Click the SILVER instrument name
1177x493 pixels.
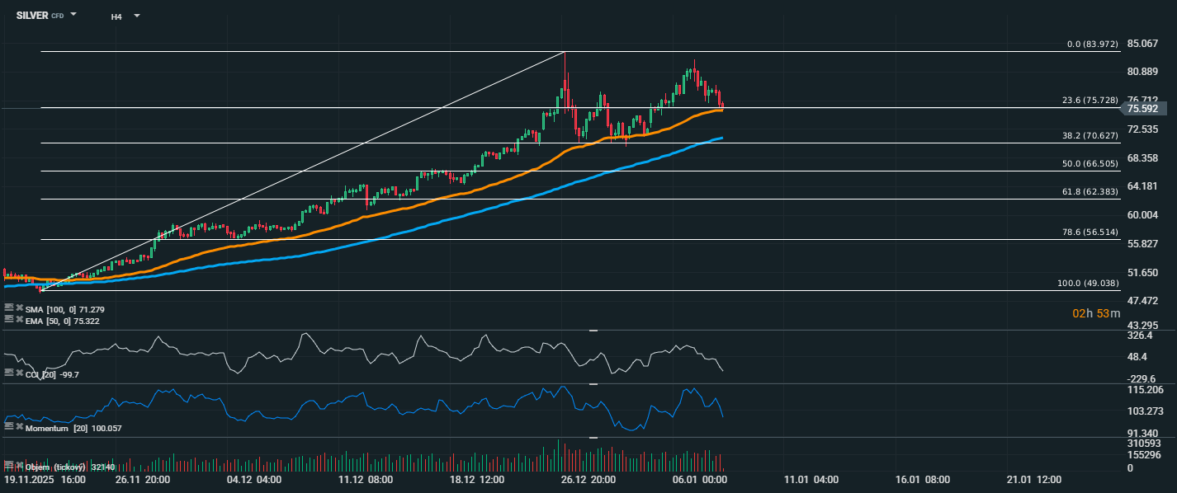point(31,15)
